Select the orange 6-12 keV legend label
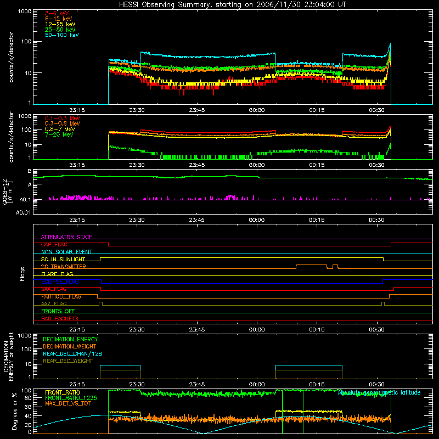Viewport: 439px width, 439px height. 59,19
